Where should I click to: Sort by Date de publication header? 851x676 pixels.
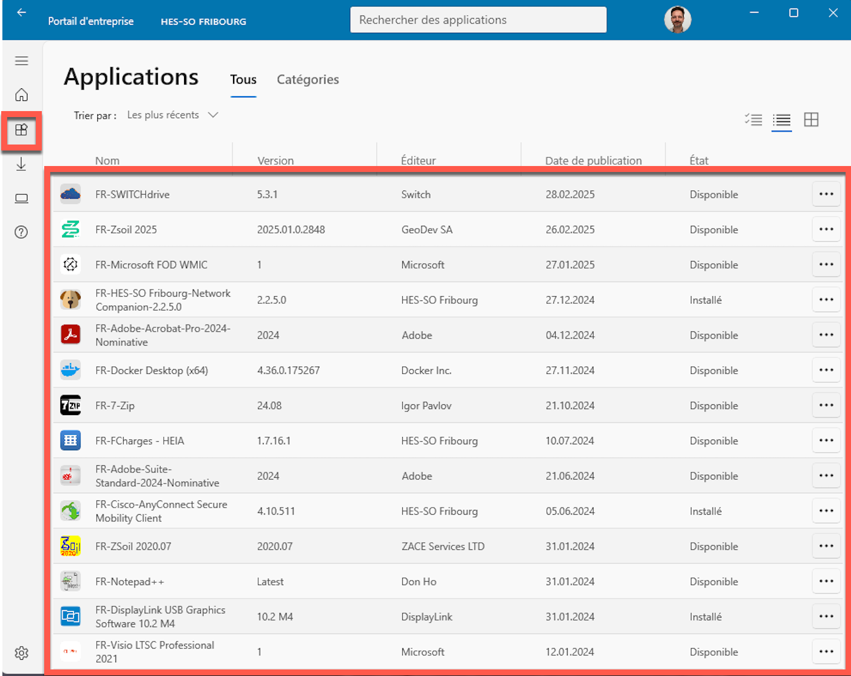[x=593, y=161]
